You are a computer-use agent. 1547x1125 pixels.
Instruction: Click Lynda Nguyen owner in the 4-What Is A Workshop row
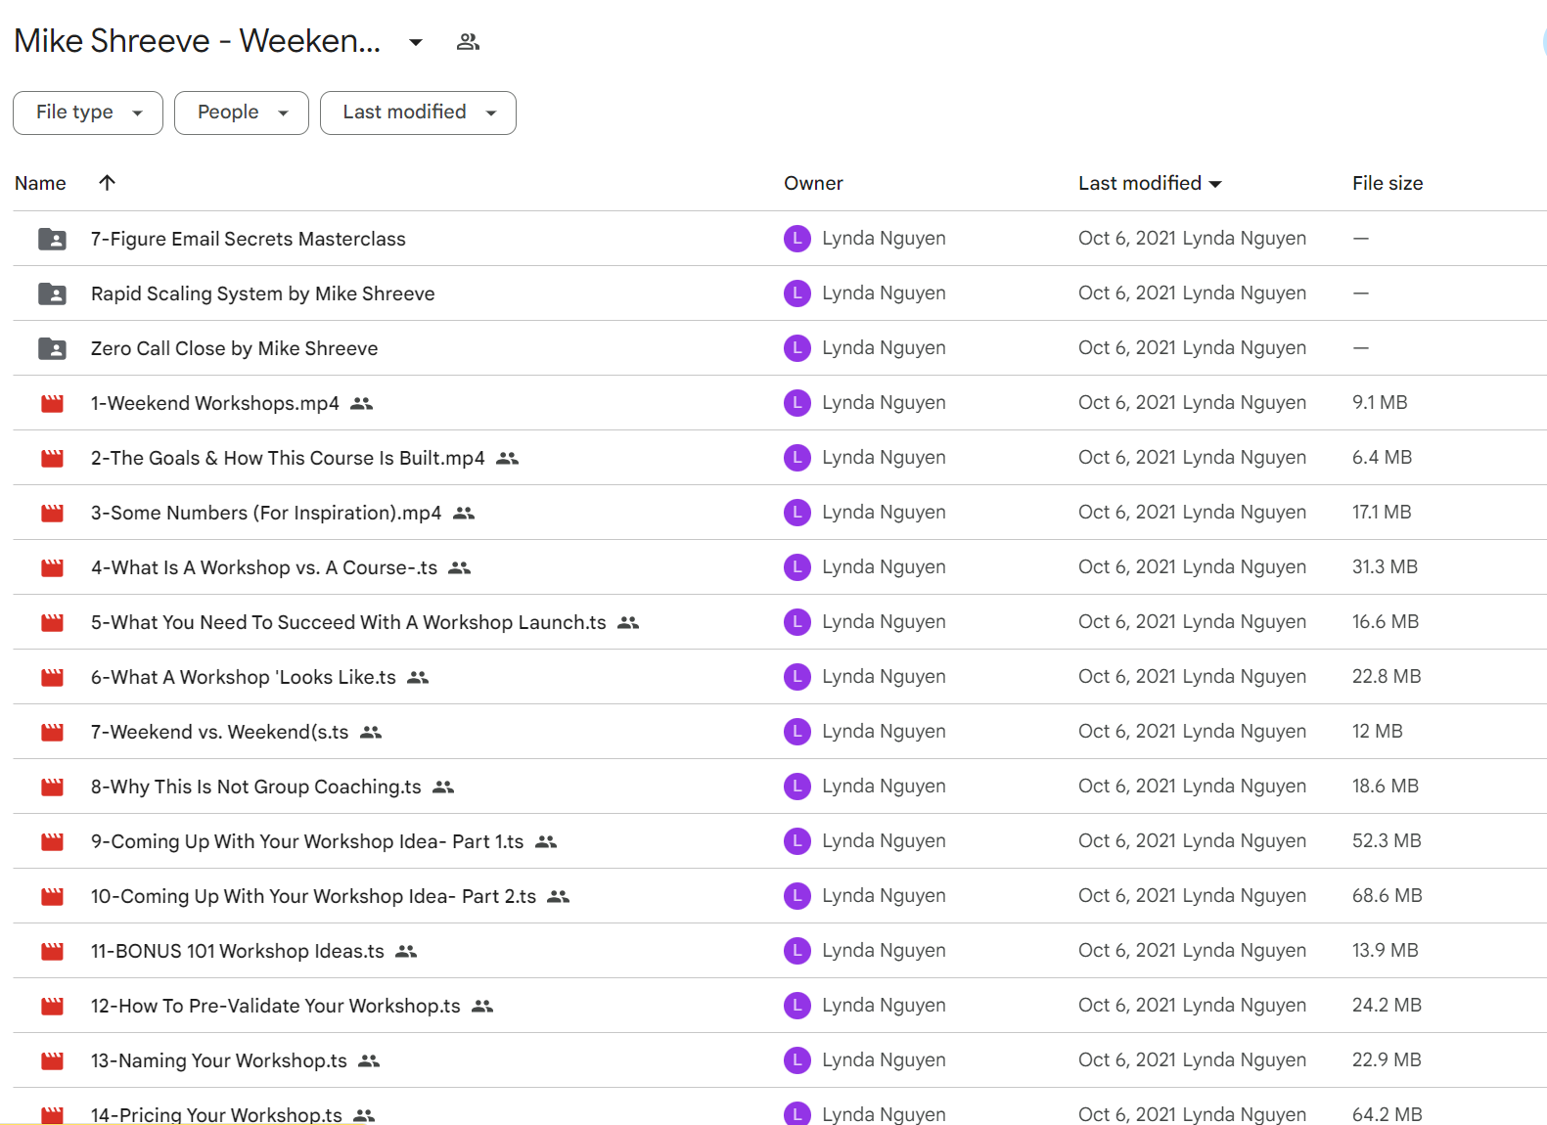[884, 566]
